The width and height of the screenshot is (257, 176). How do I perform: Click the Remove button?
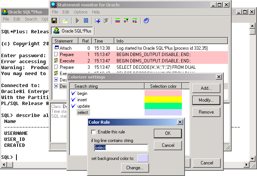point(206,112)
